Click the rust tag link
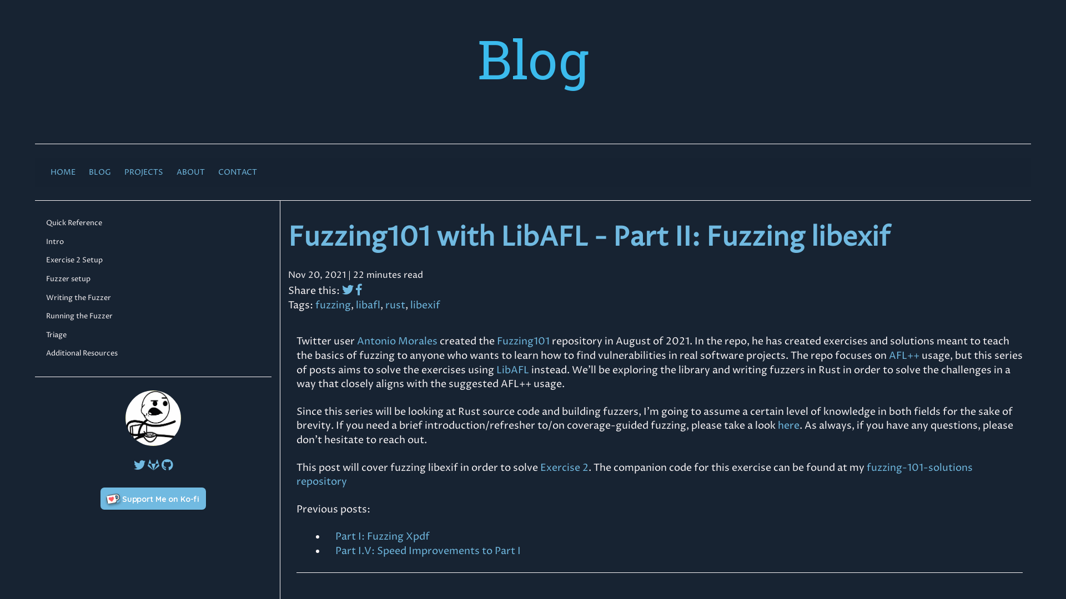Viewport: 1066px width, 599px height. coord(395,305)
